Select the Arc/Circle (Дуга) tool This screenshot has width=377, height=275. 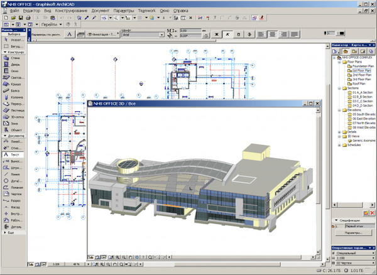pyautogui.click(x=14, y=181)
